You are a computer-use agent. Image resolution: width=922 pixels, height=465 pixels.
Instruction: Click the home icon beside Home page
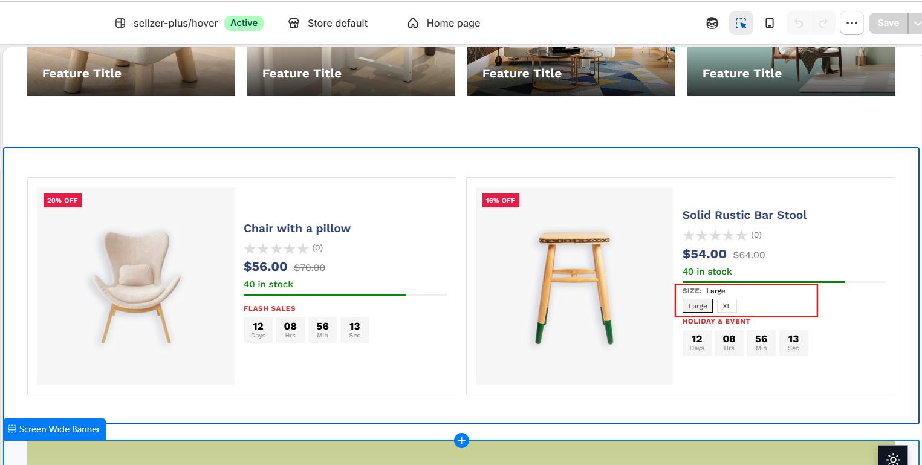coord(413,23)
